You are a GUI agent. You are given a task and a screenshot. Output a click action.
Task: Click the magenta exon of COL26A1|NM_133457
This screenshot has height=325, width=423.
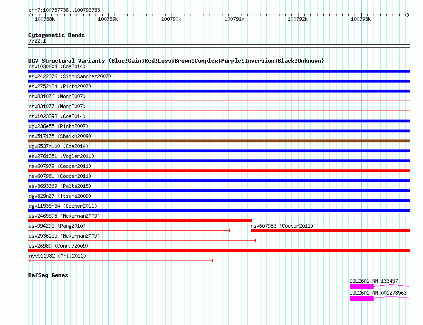362,287
